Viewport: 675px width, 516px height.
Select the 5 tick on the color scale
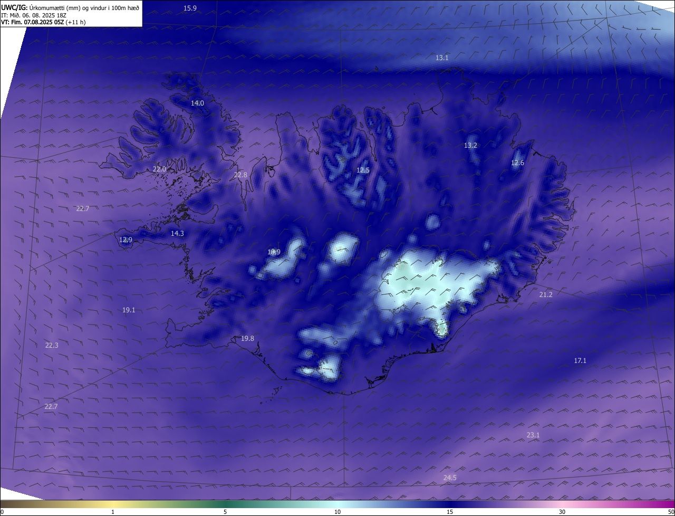pyautogui.click(x=225, y=512)
